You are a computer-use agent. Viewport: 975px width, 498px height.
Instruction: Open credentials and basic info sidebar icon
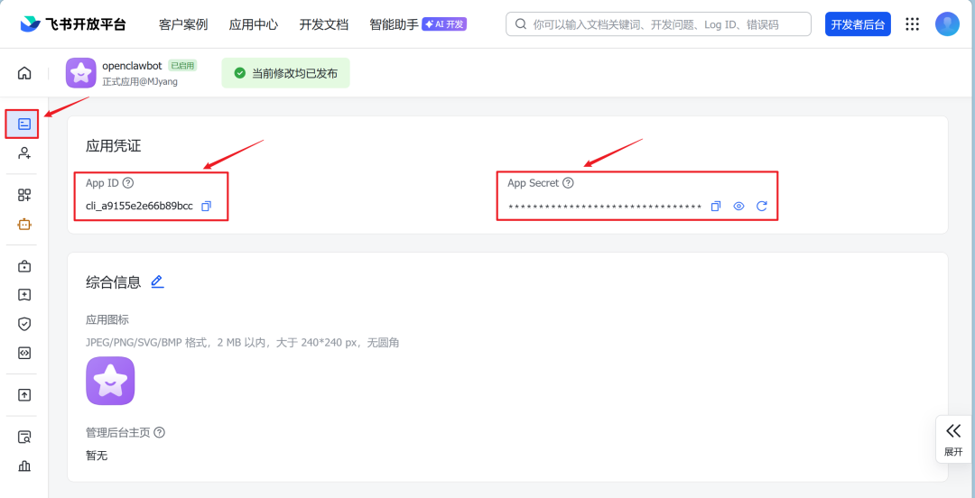24,124
